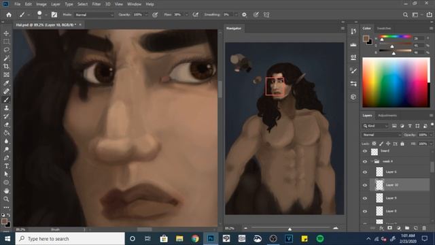
Task: Select the Rectangular Marquee tool
Action: click(6, 42)
